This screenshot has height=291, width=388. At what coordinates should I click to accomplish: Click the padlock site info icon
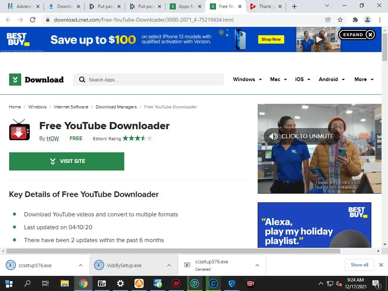(x=48, y=20)
